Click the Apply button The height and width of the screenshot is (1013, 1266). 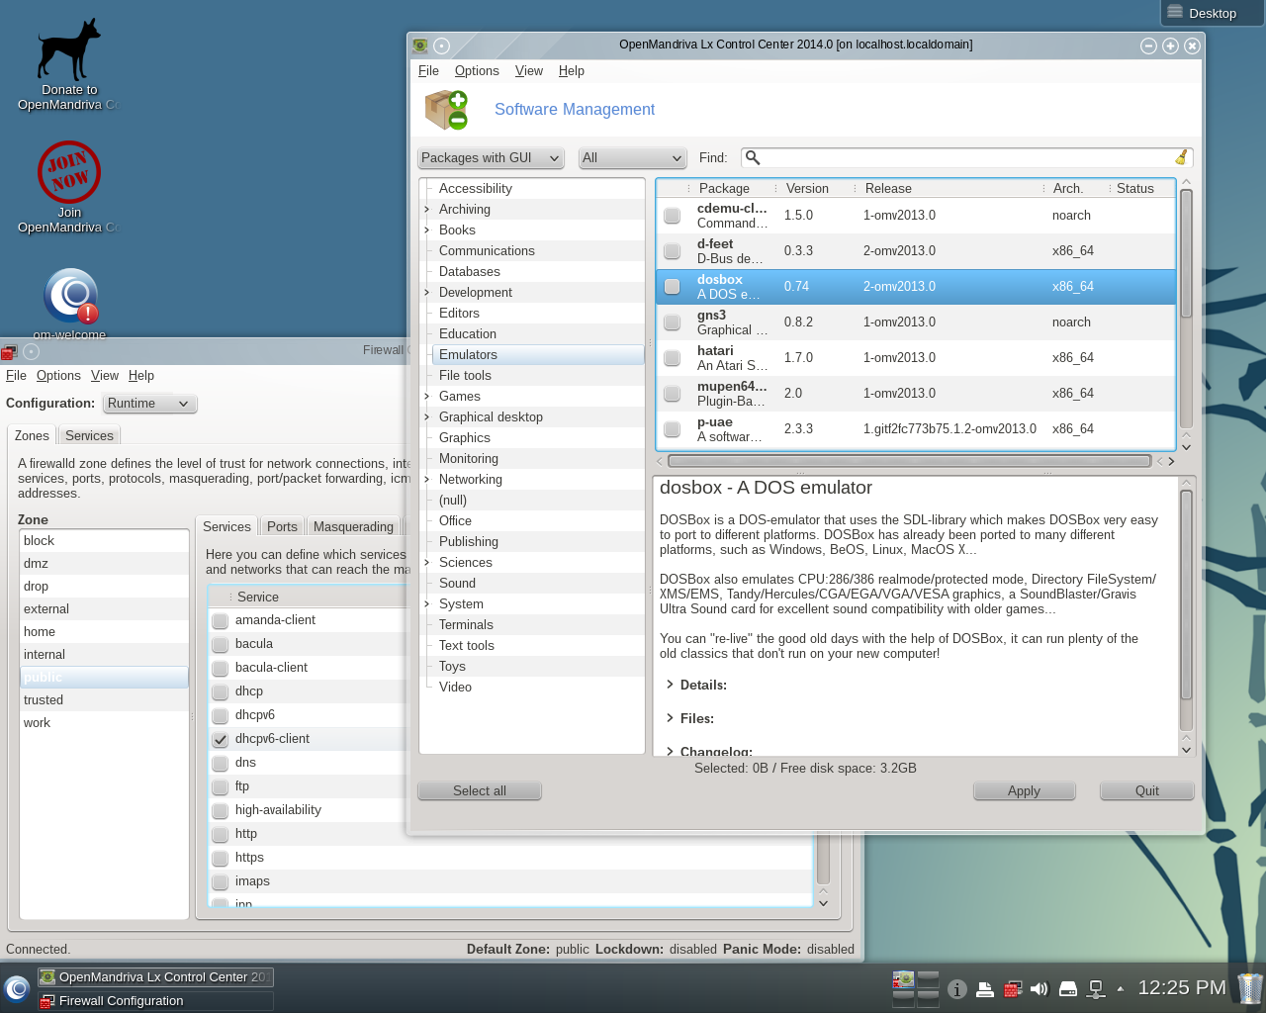pyautogui.click(x=1024, y=790)
